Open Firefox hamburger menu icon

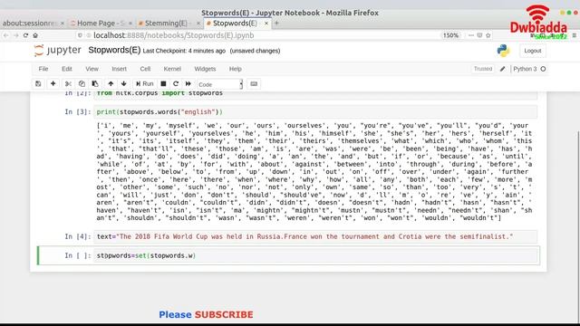[x=574, y=35]
